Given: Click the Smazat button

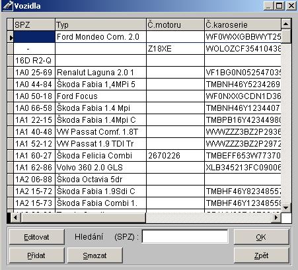Looking at the screenshot, I should 94,255.
